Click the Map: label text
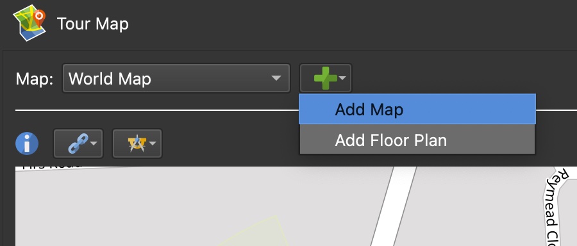Viewport: 577px width, 246px height. pyautogui.click(x=35, y=79)
